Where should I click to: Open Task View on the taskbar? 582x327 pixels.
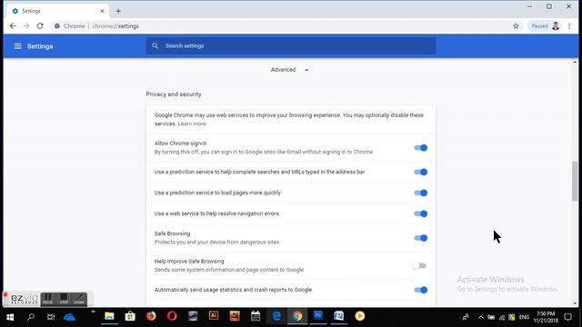point(51,317)
